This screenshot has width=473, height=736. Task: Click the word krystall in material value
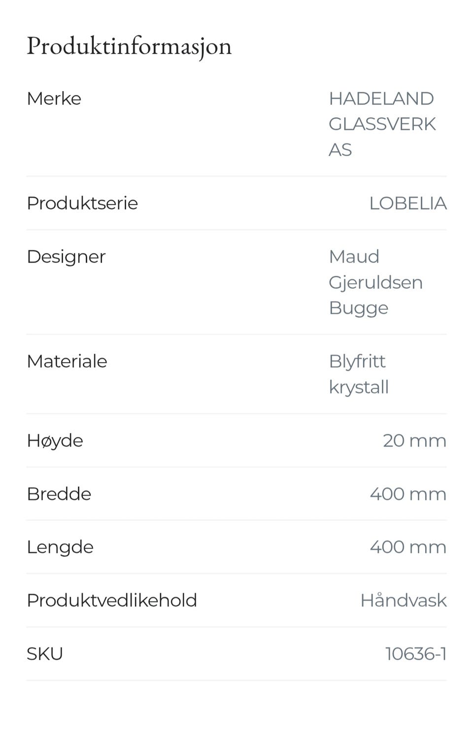[359, 387]
